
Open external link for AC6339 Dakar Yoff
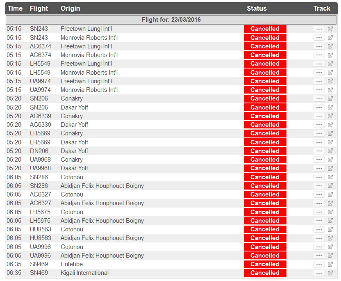pos(330,125)
